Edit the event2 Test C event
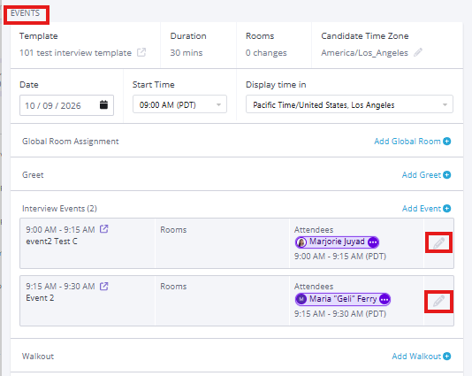Image resolution: width=472 pixels, height=376 pixels. tap(438, 242)
